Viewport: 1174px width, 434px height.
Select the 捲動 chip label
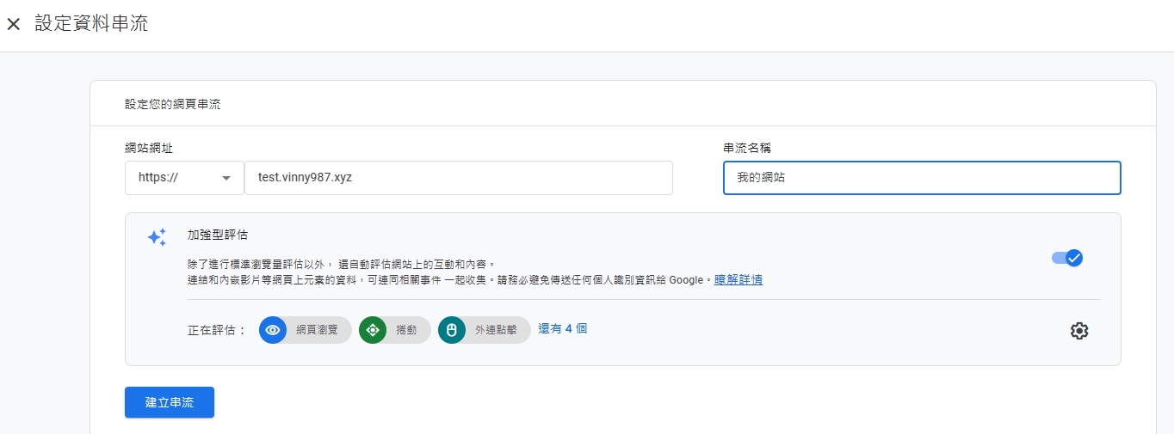tap(406, 330)
